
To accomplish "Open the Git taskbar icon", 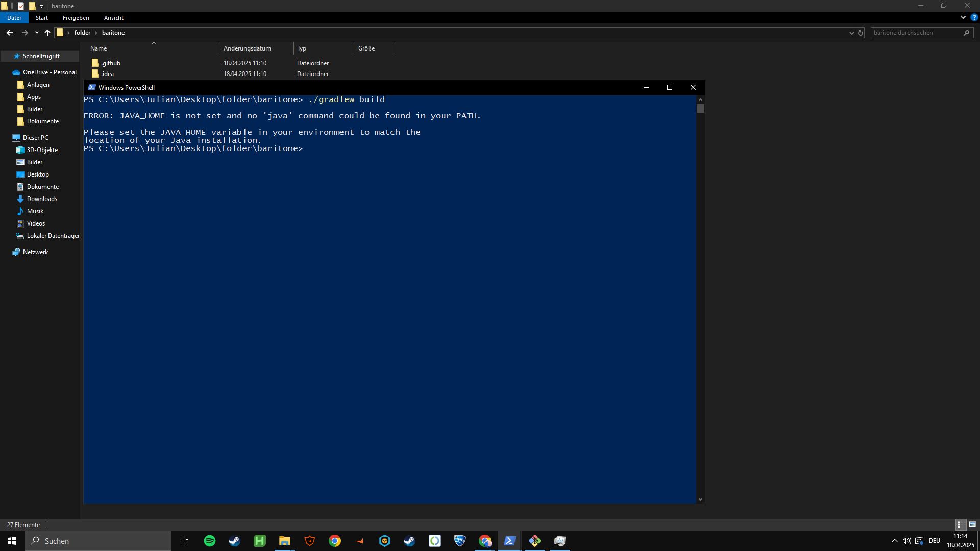I will tap(535, 541).
